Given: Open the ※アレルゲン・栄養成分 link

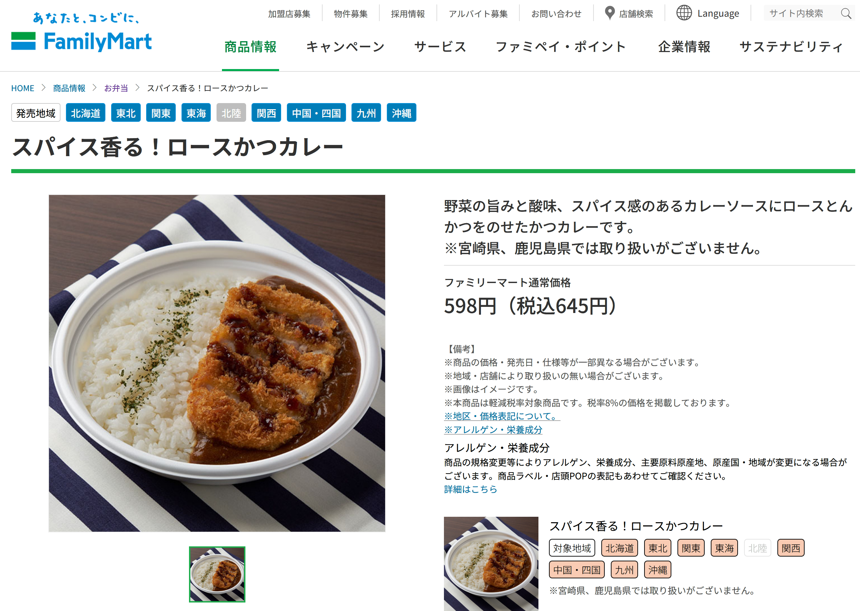Looking at the screenshot, I should tap(493, 430).
